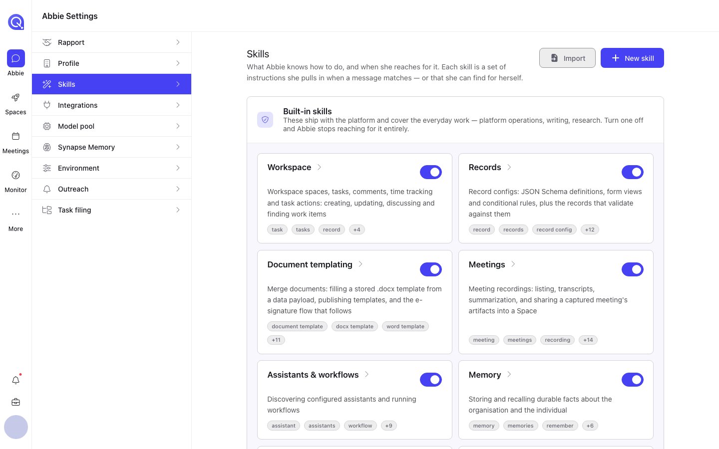Select Skills settings section
The height and width of the screenshot is (449, 719).
[x=111, y=84]
